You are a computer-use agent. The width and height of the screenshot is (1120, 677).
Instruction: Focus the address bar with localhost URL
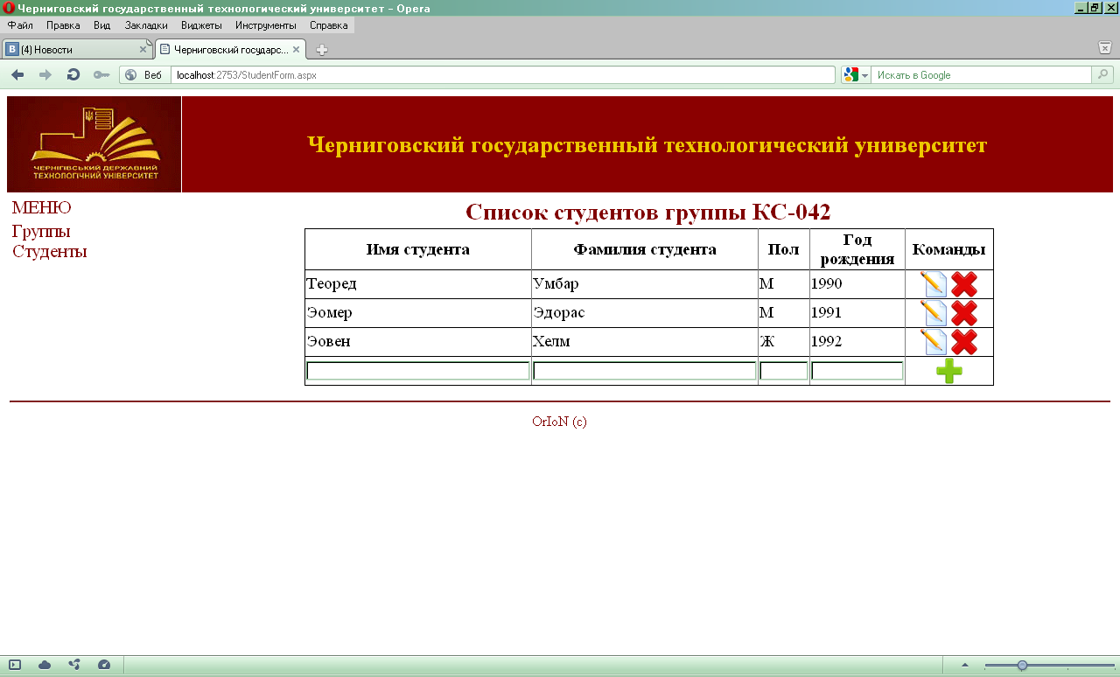[503, 75]
